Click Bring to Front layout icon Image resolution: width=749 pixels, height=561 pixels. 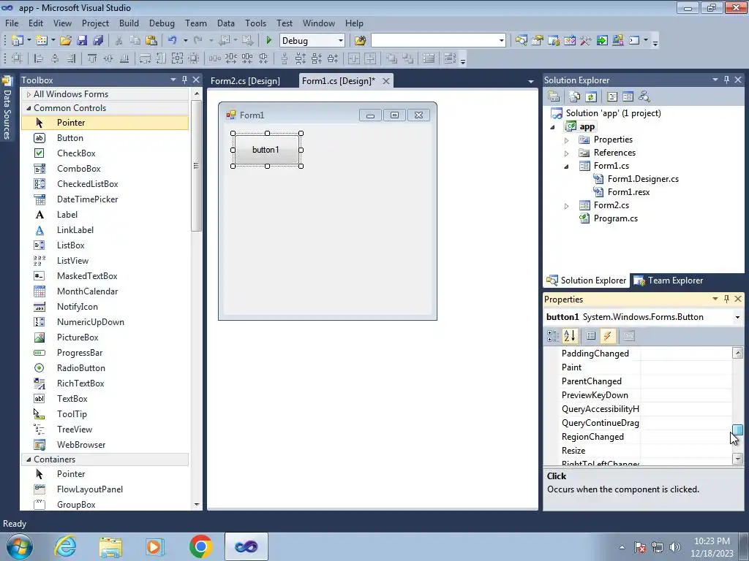392,58
